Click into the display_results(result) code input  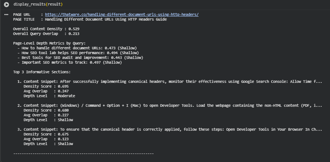tap(38, 4)
